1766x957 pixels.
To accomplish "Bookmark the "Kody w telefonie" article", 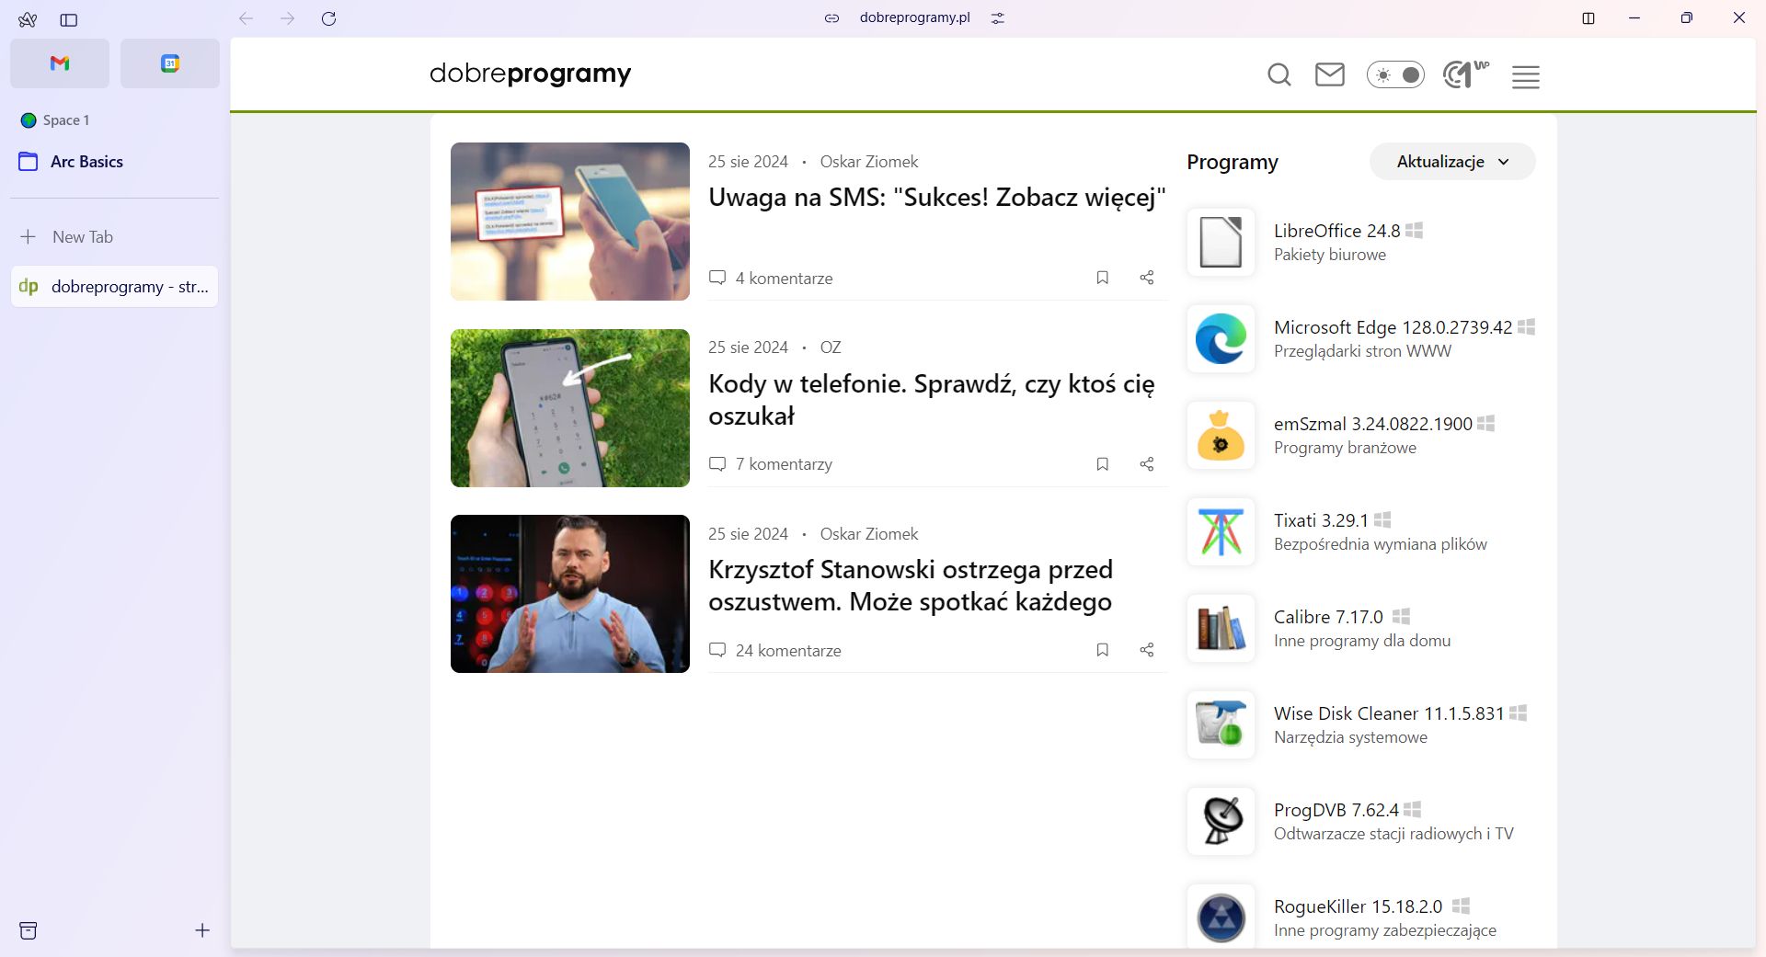I will 1103,464.
